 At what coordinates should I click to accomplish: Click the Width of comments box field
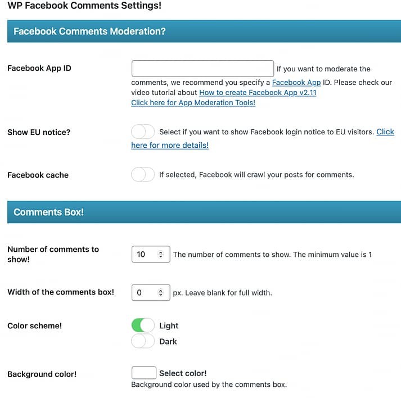coord(143,292)
